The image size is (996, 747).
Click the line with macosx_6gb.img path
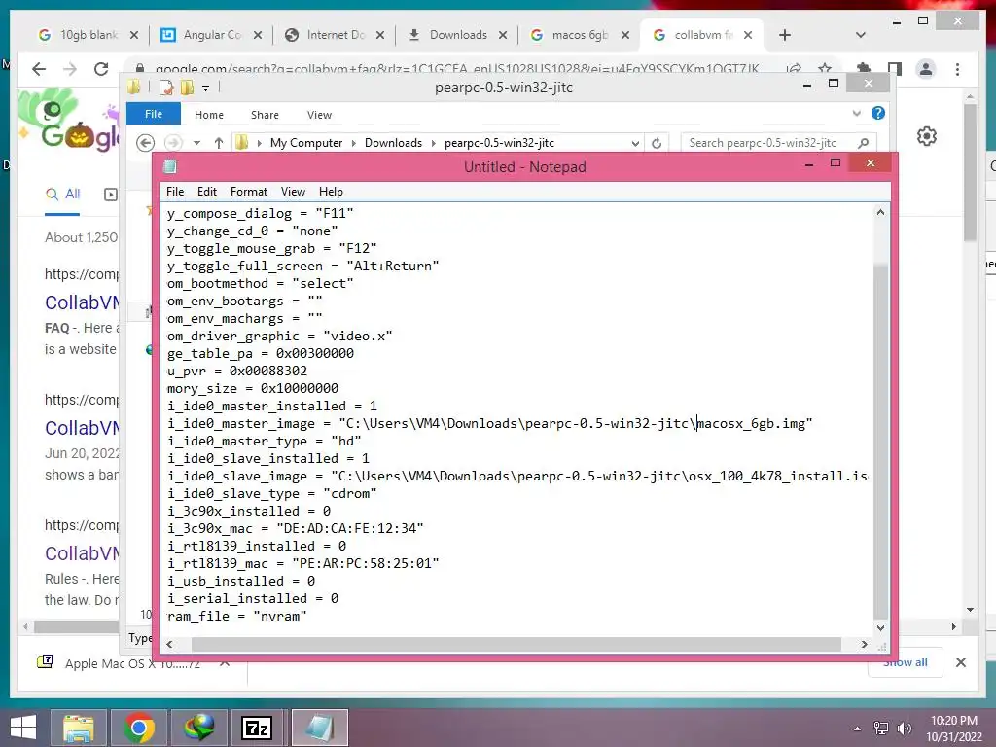[x=490, y=424]
